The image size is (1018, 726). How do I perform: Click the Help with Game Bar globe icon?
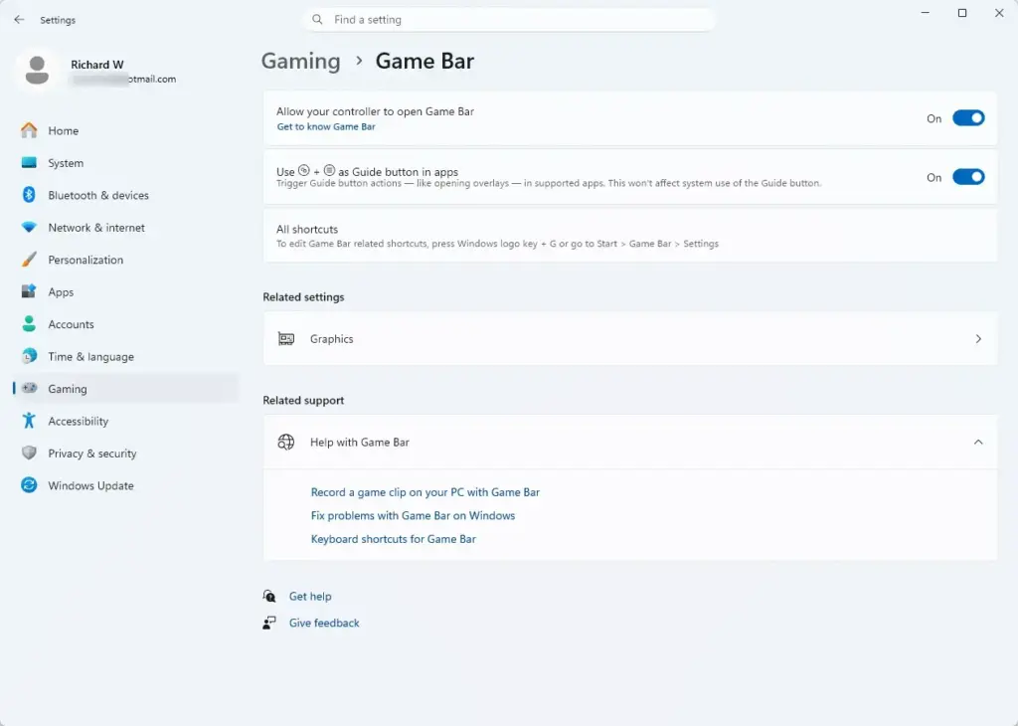pyautogui.click(x=286, y=442)
